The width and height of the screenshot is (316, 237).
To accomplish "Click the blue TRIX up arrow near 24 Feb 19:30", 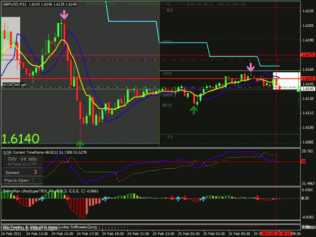I will point(105,199).
